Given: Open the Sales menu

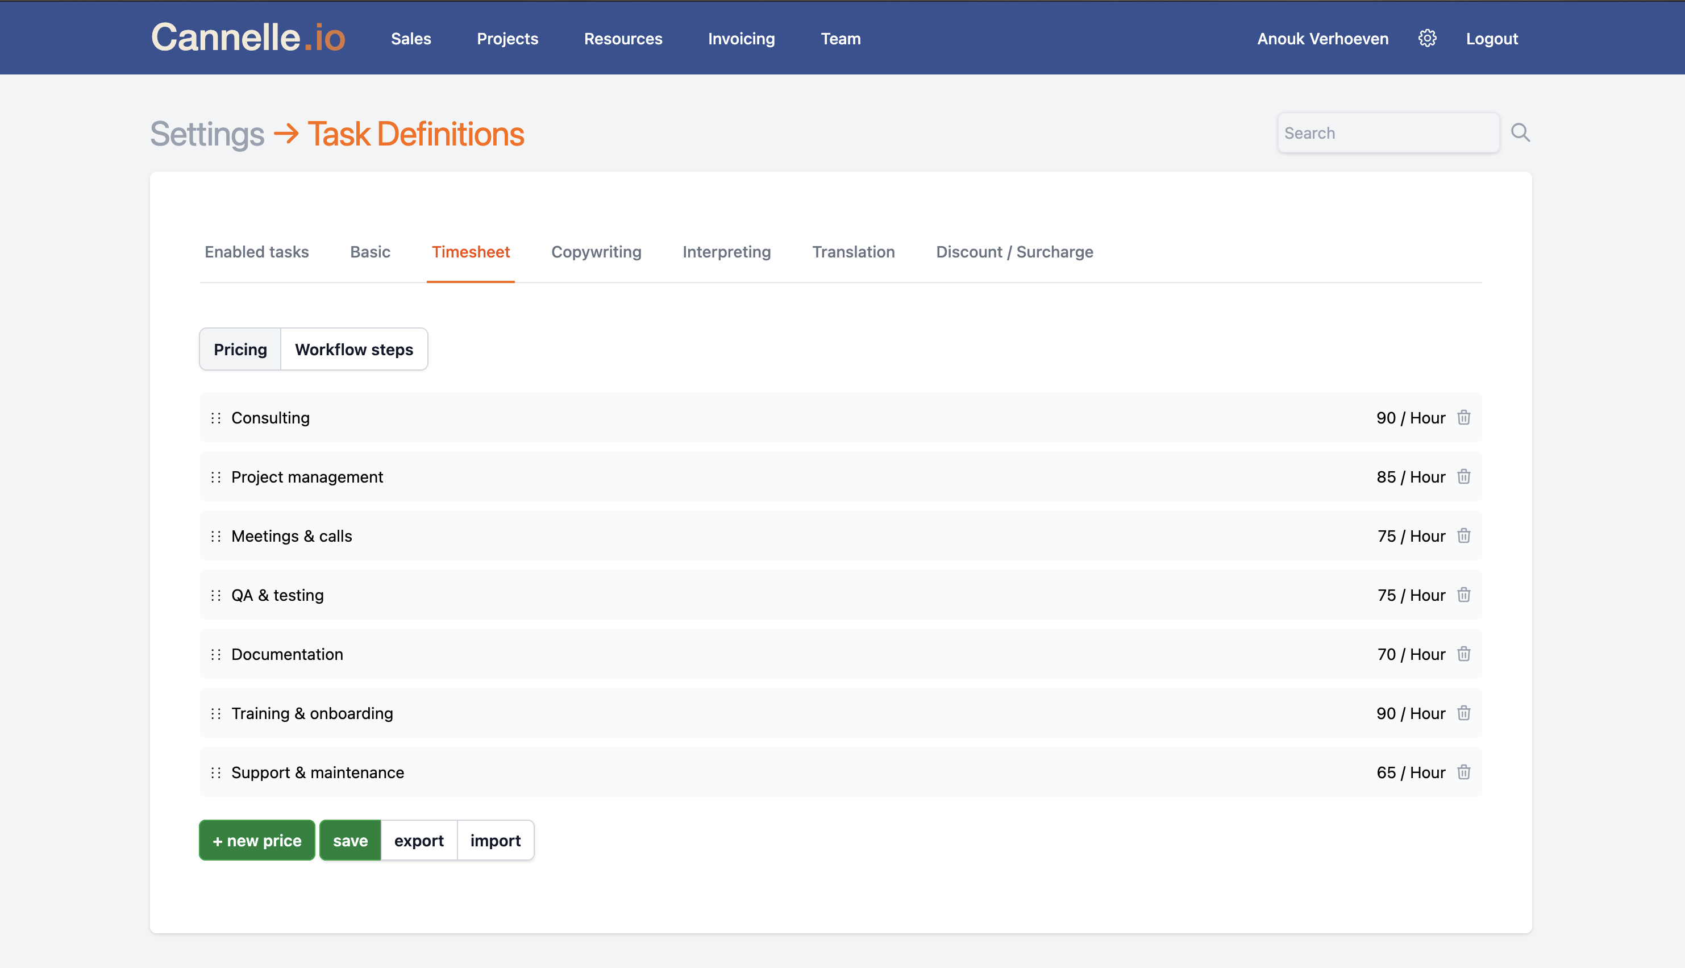Looking at the screenshot, I should [411, 39].
